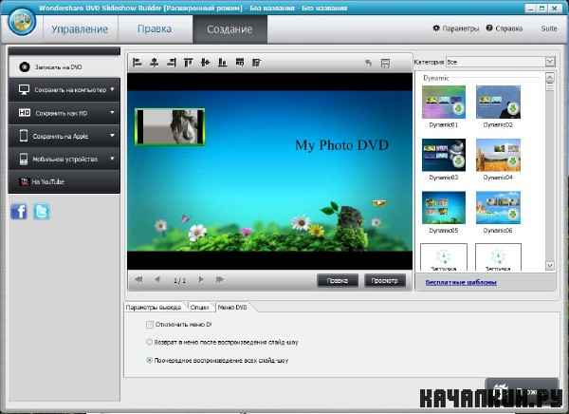Go to the next menu page
This screenshot has width=569, height=414.
coord(200,279)
